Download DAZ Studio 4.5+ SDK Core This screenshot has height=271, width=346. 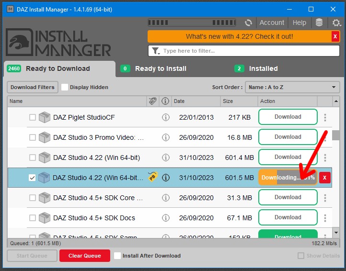[288, 197]
